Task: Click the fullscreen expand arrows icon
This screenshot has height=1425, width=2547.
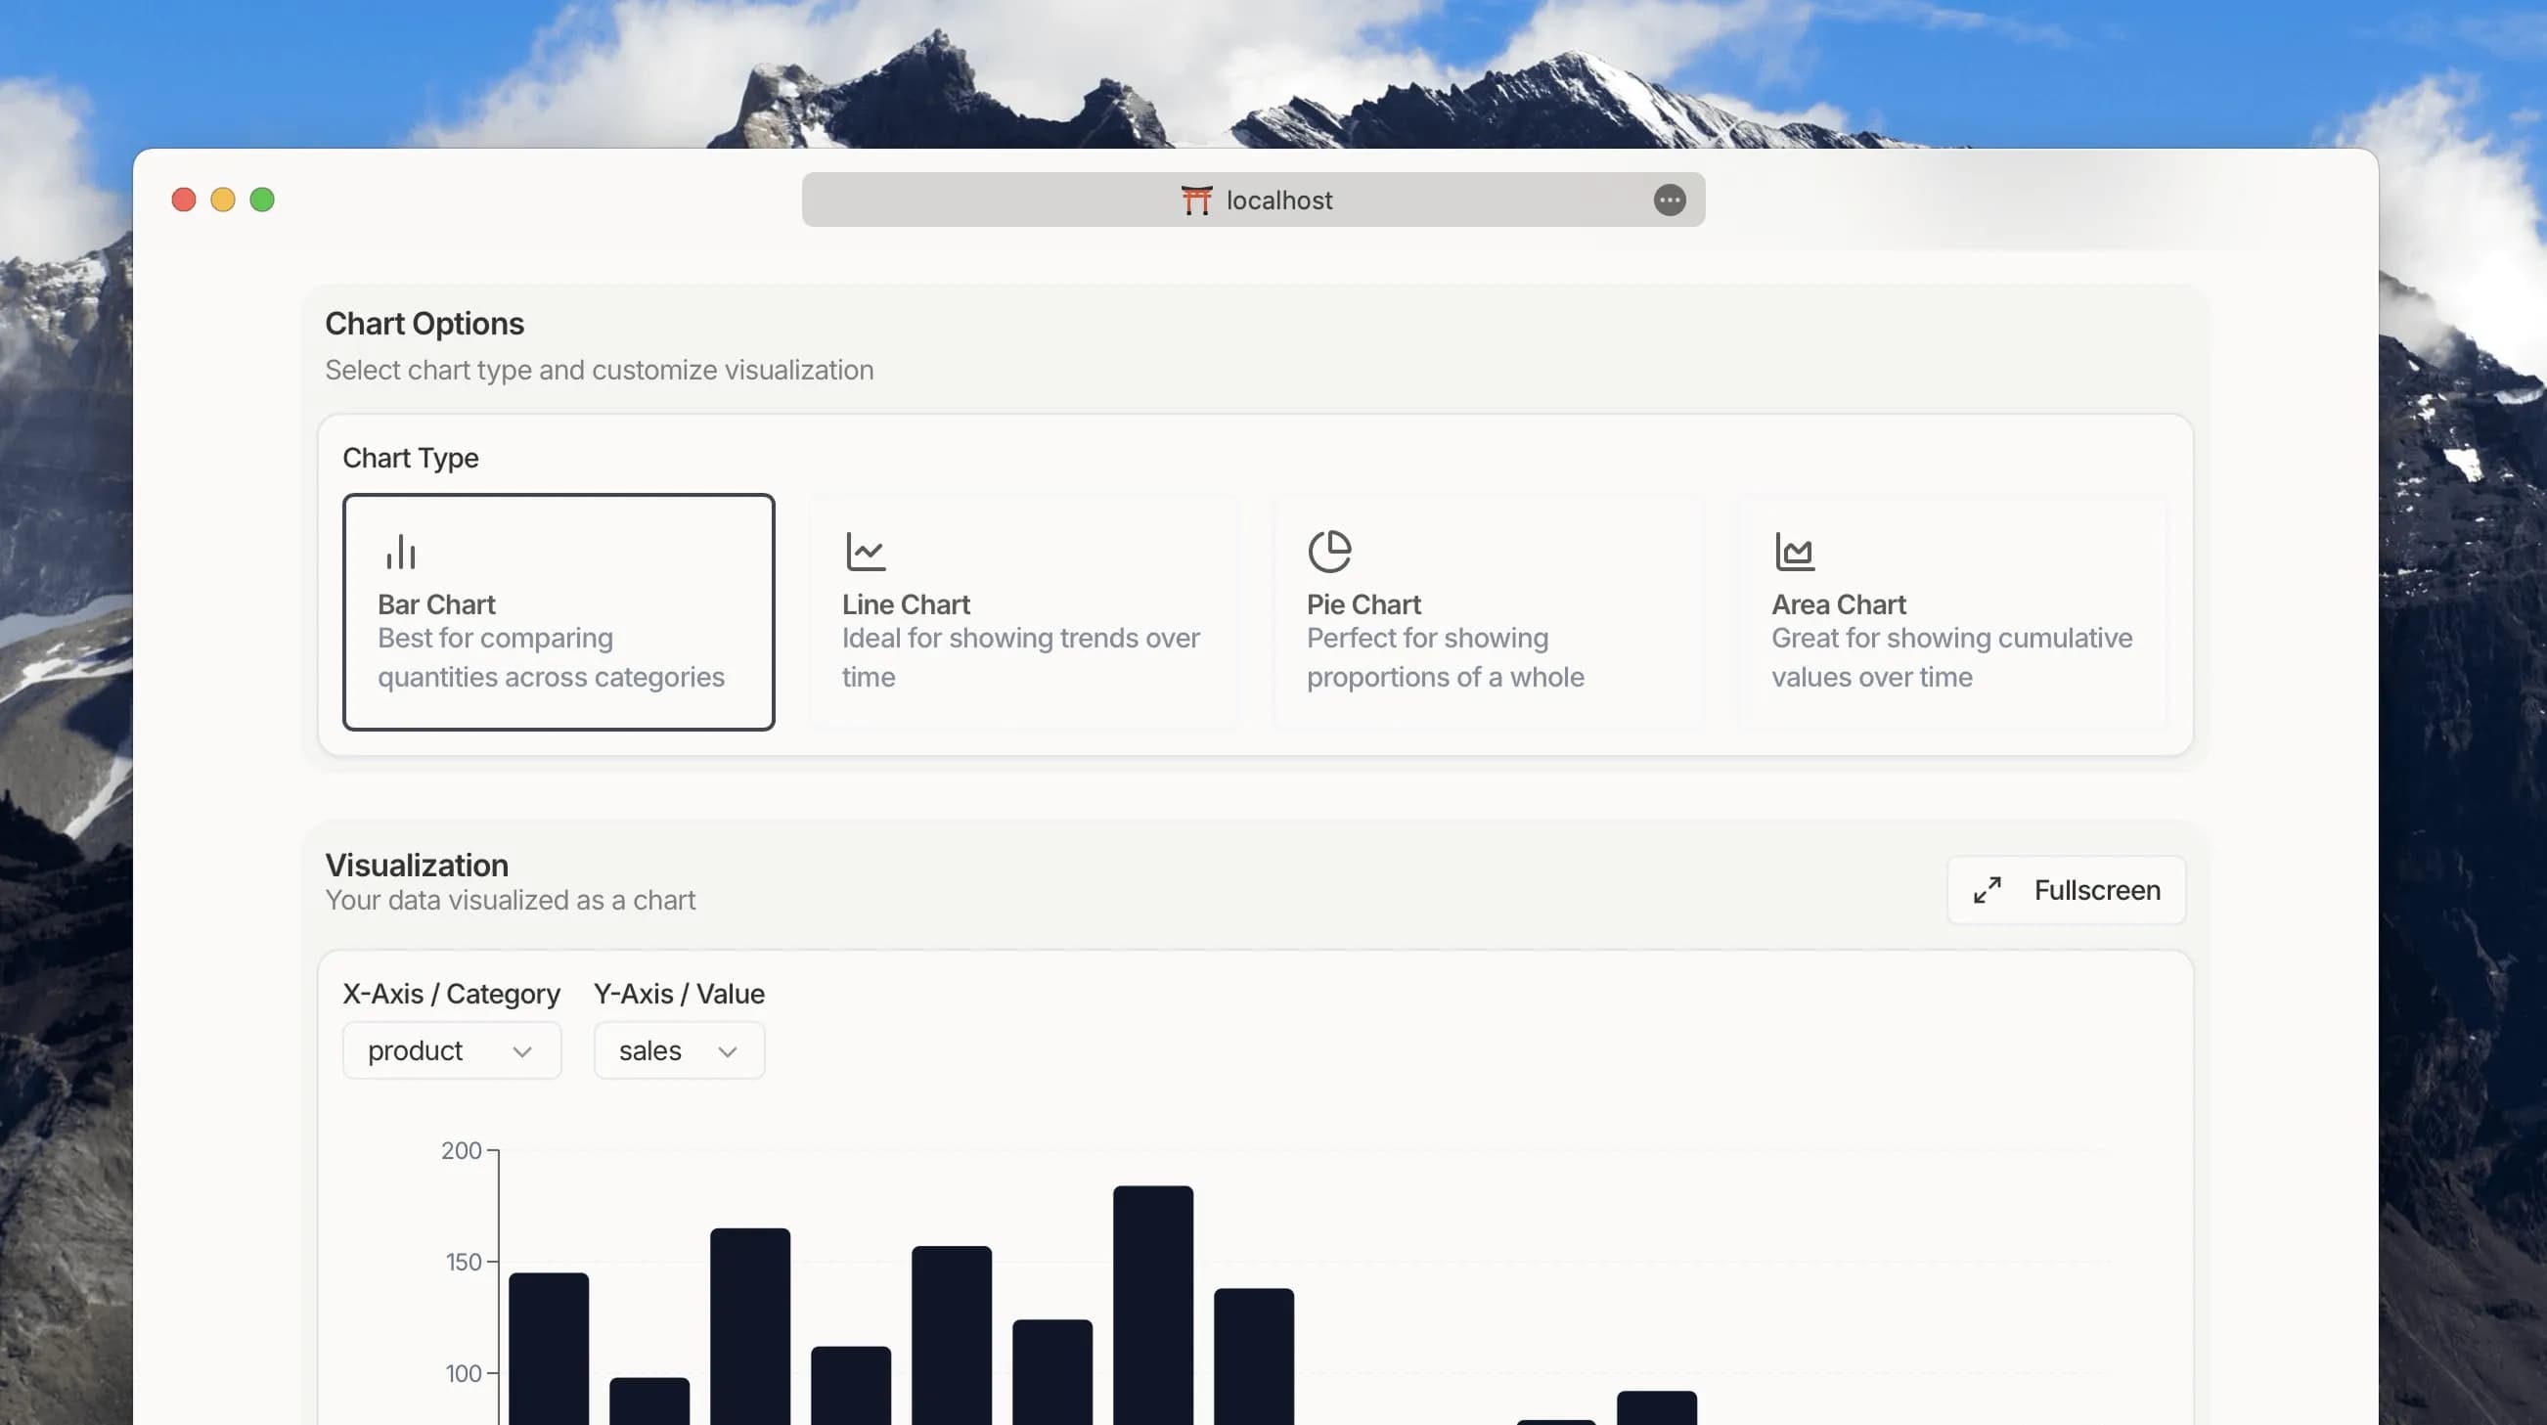Action: coord(1988,890)
